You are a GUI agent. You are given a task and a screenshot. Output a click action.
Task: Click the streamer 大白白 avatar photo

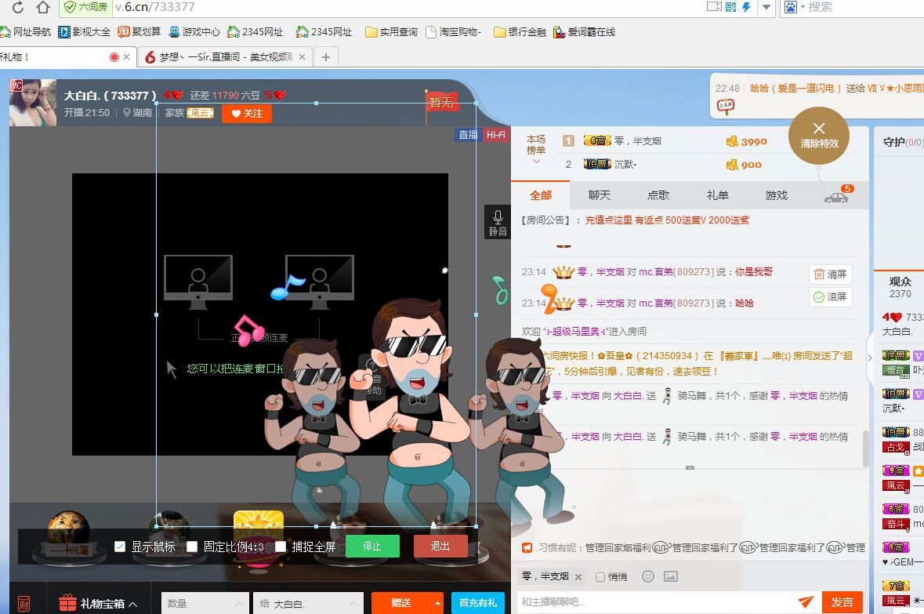click(33, 103)
